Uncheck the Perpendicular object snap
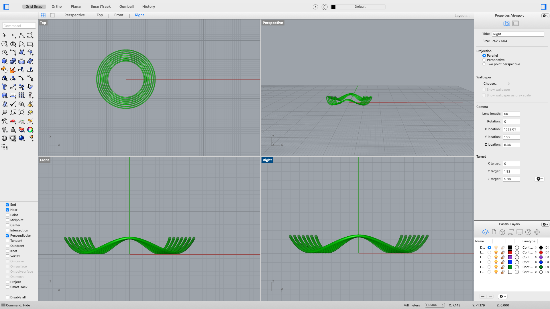The height and width of the screenshot is (309, 550). 7,235
